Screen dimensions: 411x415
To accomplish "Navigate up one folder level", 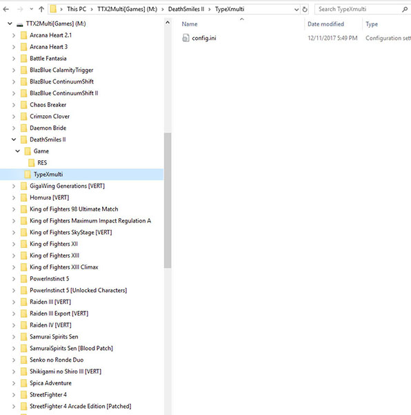I will coord(41,9).
